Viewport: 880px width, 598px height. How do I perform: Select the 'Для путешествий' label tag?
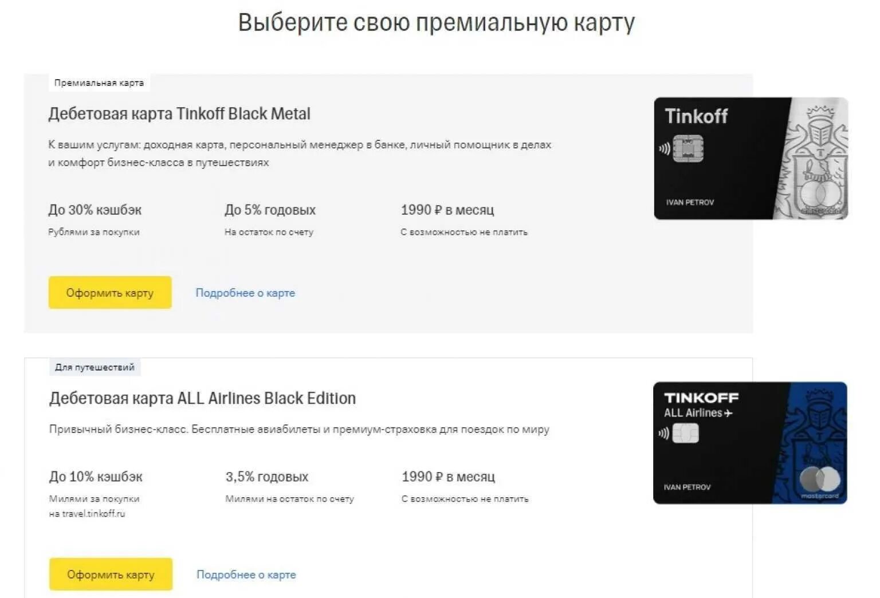pyautogui.click(x=95, y=367)
